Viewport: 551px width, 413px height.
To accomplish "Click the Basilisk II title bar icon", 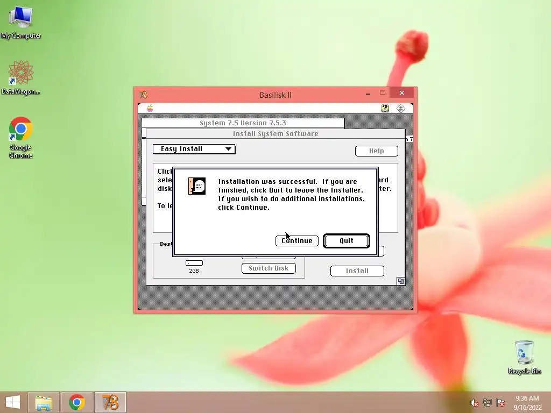I will tap(143, 95).
